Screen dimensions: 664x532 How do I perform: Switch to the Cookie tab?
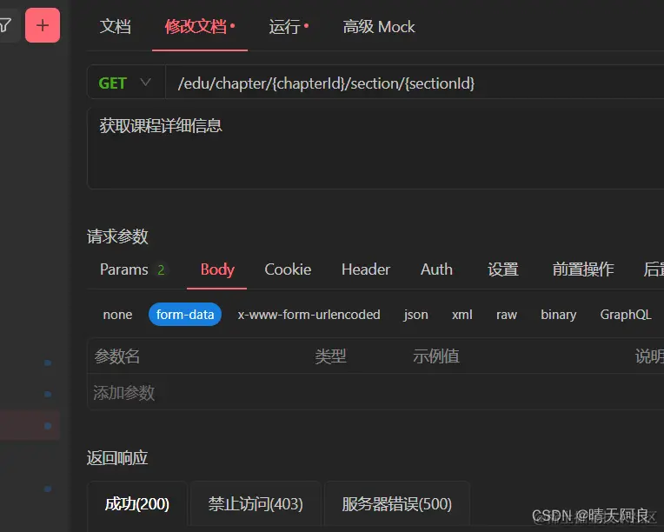point(288,269)
